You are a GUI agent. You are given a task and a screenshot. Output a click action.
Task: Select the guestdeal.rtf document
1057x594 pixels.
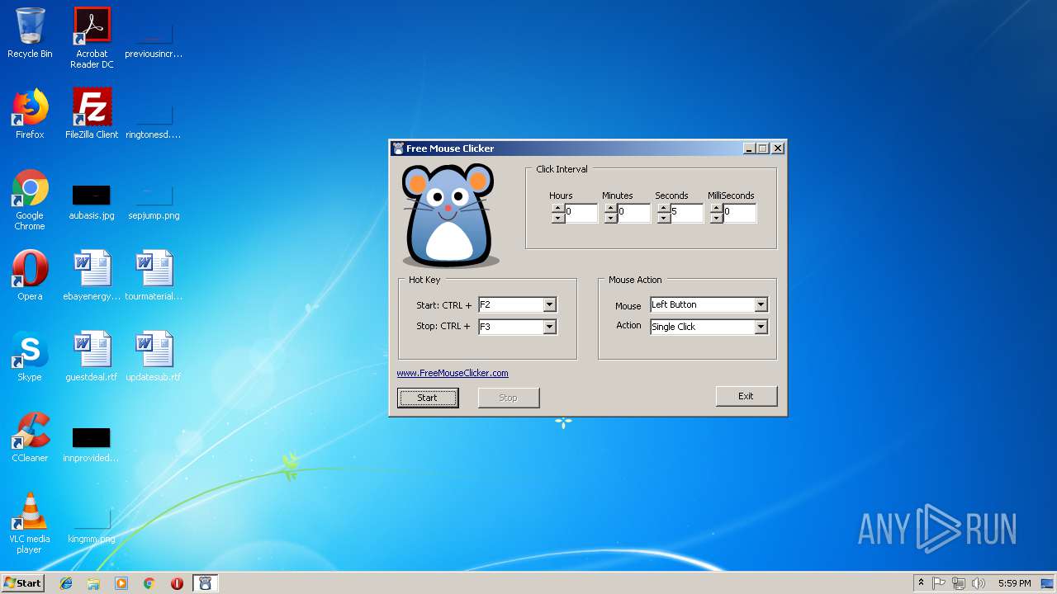coord(92,356)
